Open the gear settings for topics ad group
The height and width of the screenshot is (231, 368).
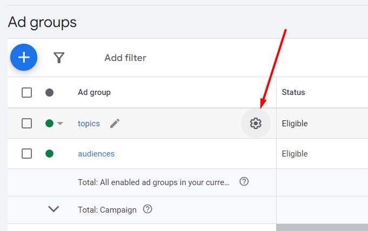point(256,124)
